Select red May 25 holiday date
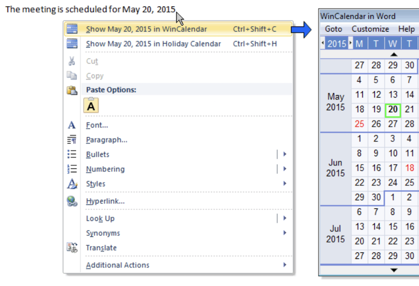 [359, 124]
